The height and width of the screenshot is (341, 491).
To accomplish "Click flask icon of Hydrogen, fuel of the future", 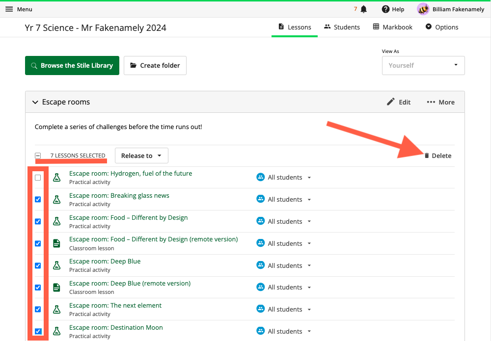I will 56,178.
